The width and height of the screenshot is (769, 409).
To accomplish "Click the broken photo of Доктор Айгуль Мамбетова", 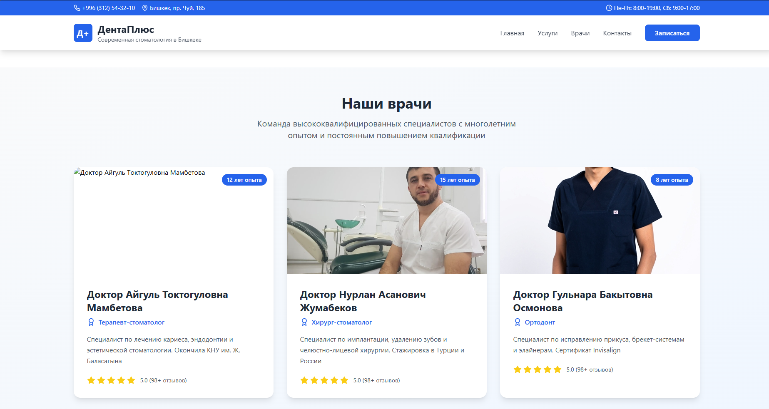I will [x=174, y=221].
